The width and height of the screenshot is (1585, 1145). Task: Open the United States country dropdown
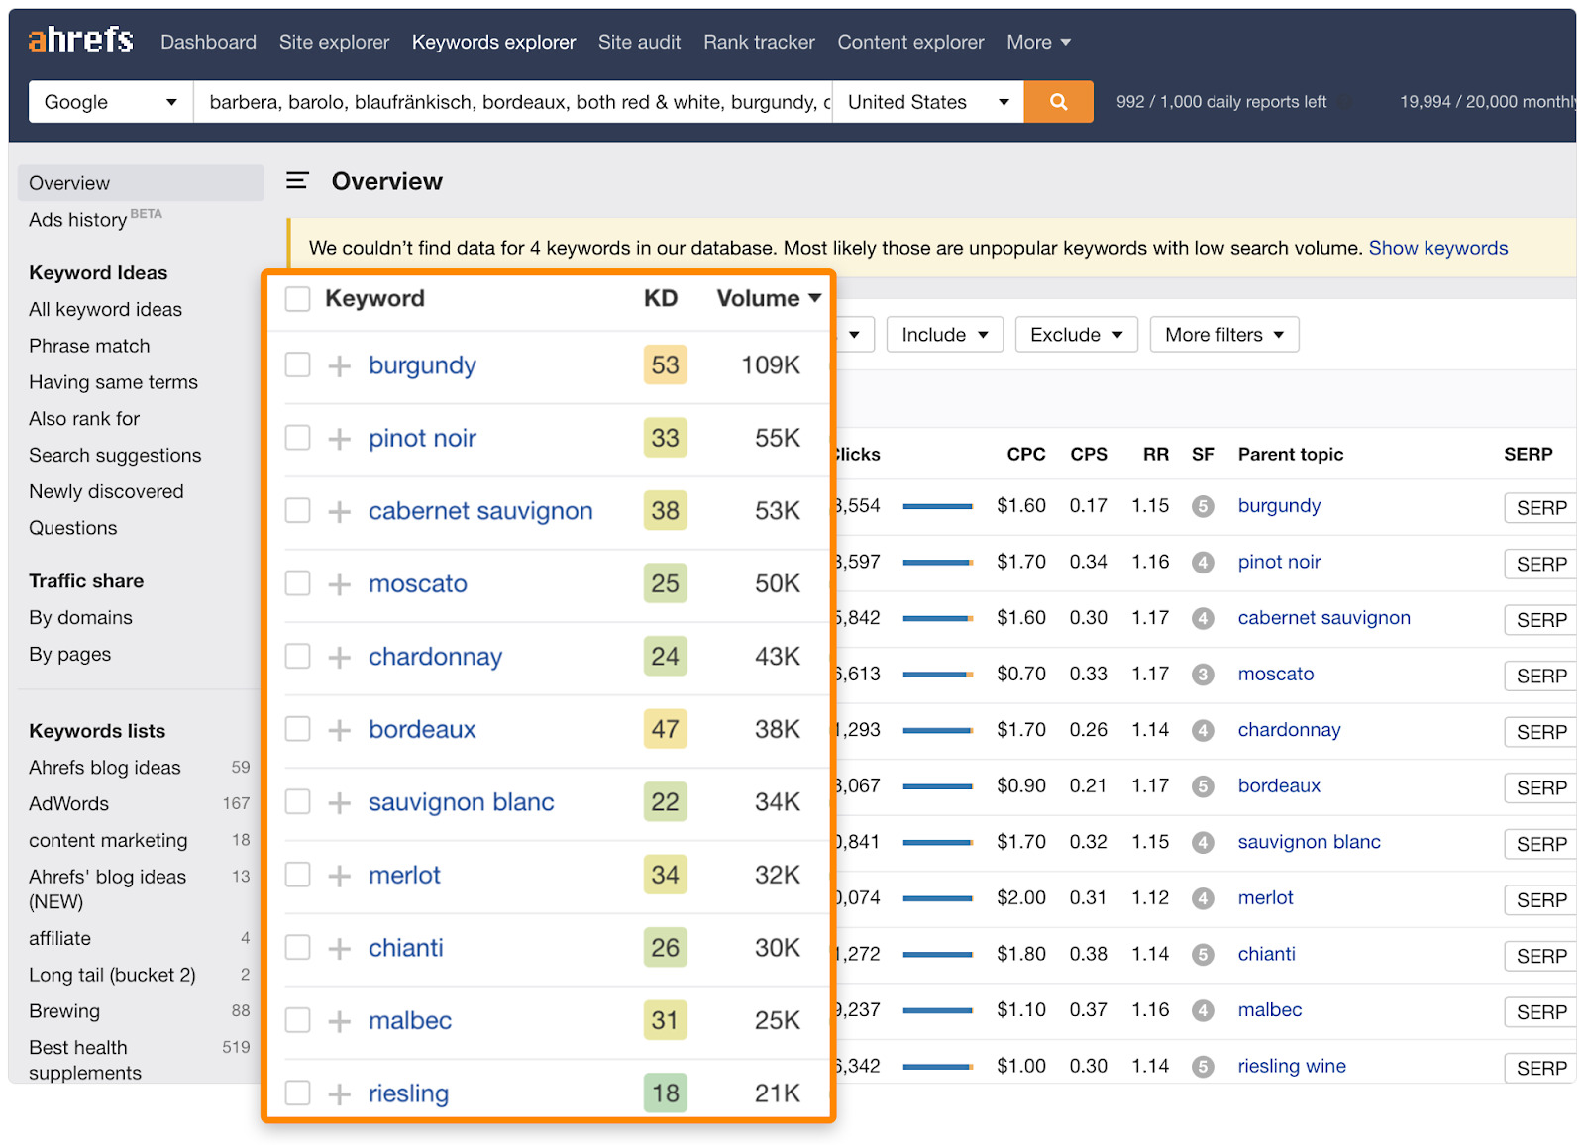tap(926, 101)
